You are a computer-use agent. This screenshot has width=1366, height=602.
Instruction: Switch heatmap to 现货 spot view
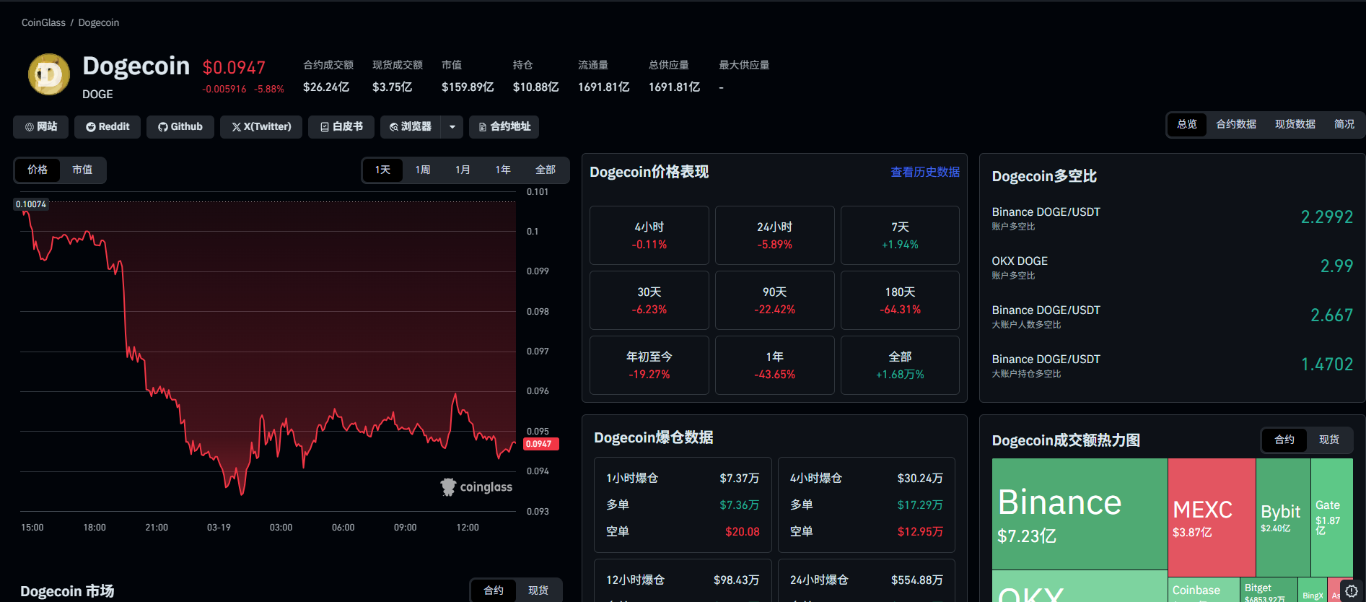1328,440
